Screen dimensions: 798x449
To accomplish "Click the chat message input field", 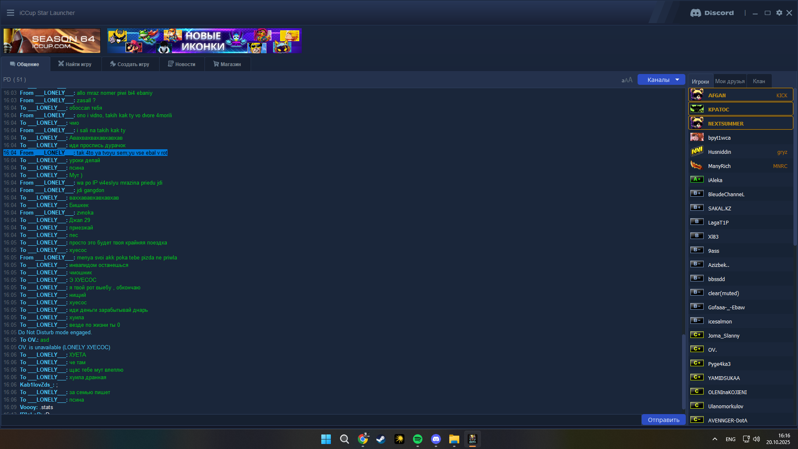I will click(320, 420).
